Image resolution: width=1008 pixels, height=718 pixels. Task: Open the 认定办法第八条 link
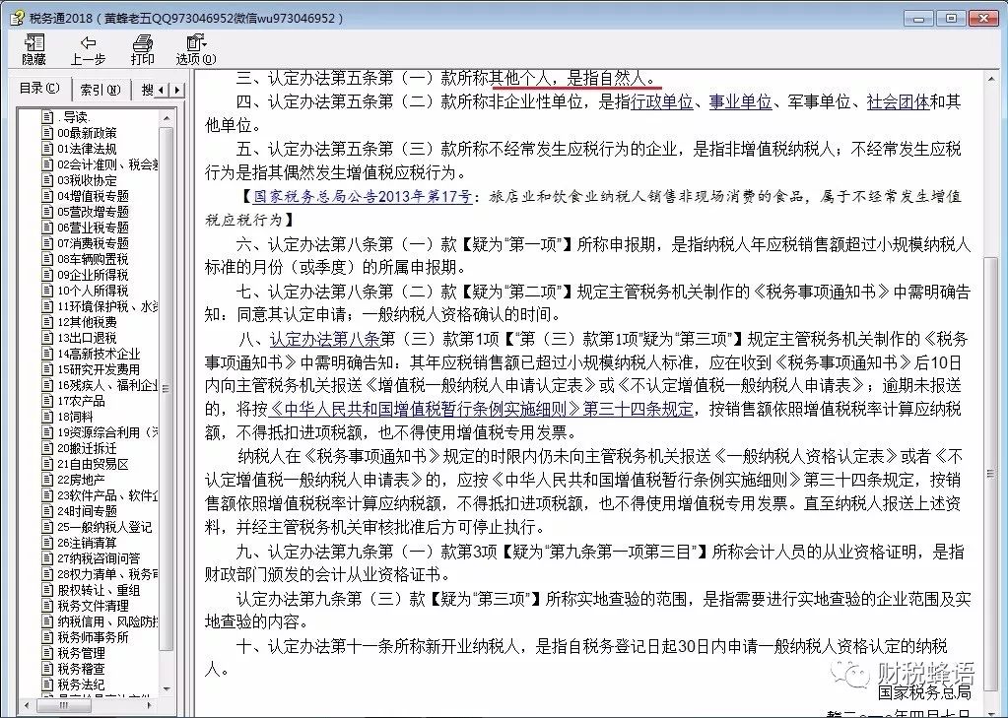(x=324, y=339)
